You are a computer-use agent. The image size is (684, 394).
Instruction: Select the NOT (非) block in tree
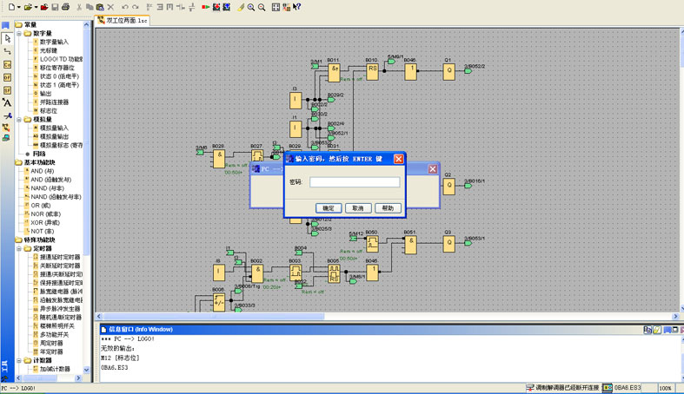[x=43, y=231]
